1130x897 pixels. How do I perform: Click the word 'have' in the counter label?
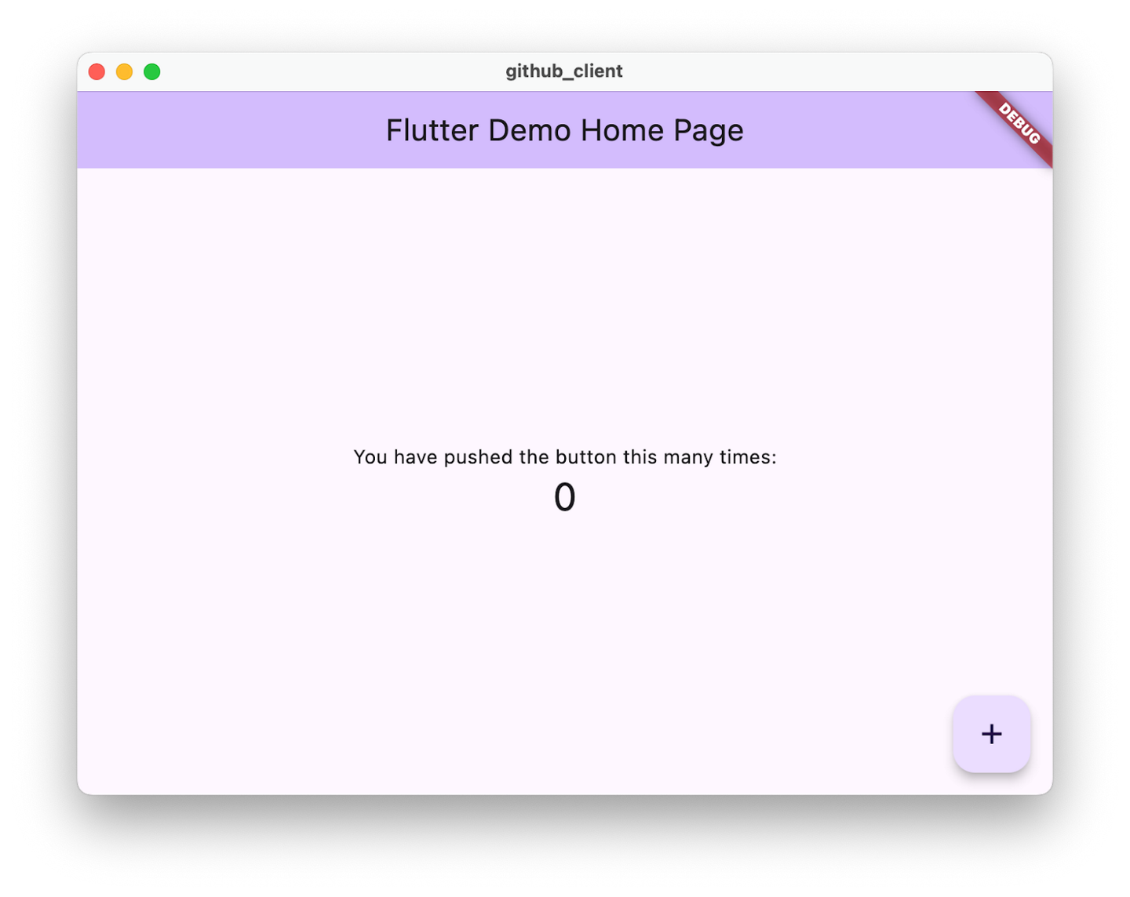(415, 457)
